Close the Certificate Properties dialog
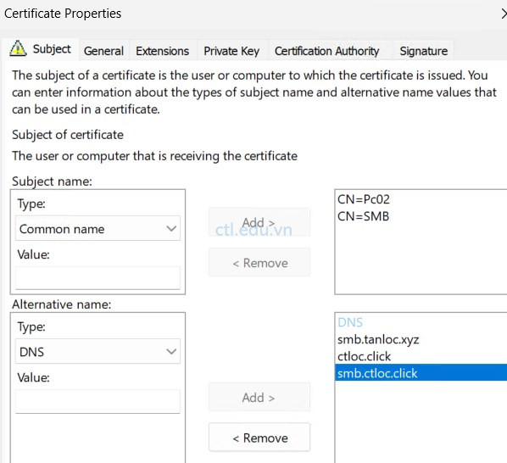 (x=504, y=14)
